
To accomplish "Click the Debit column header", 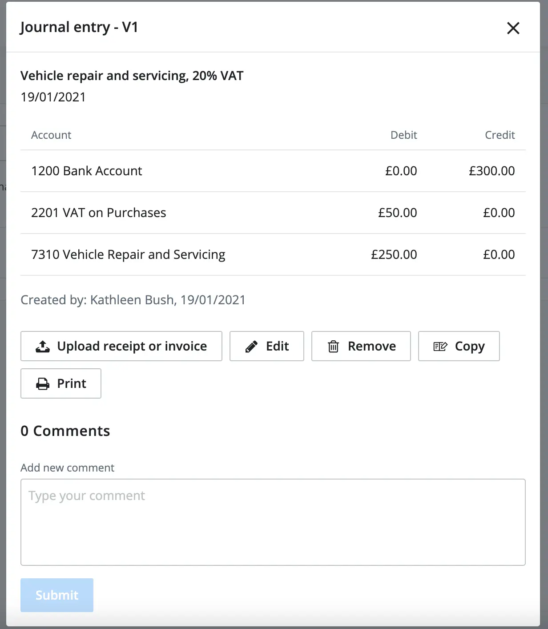I will click(404, 135).
